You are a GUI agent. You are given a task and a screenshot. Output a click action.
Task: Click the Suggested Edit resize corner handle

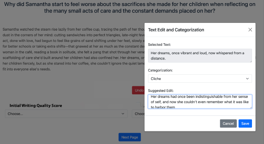[250, 107]
